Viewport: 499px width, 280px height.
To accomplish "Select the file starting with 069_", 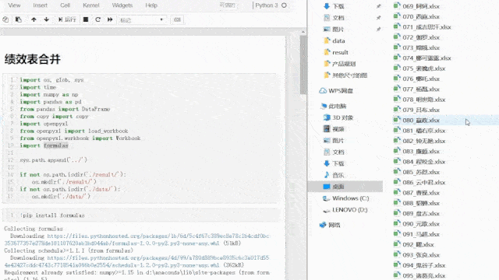I will (421, 6).
